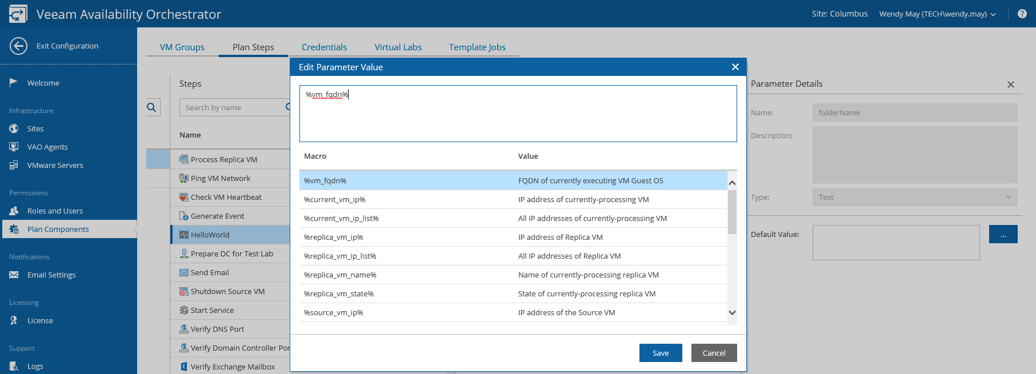This screenshot has height=374, width=1036.
Task: Click the Prepare DC for Test Lab icon
Action: tap(184, 254)
